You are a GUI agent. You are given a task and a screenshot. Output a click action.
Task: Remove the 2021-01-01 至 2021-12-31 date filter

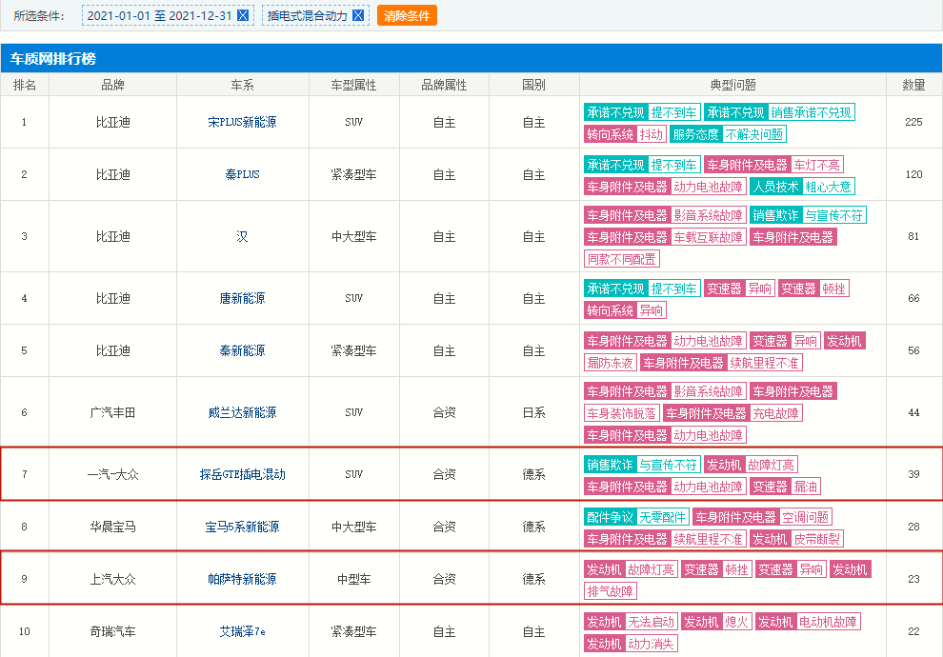point(243,15)
